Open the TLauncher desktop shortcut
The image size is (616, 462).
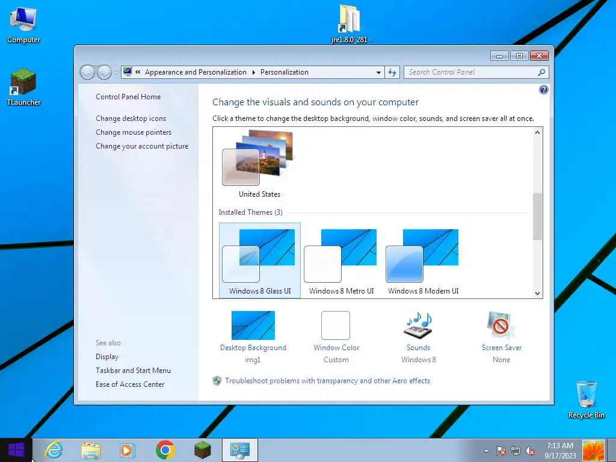[x=23, y=87]
